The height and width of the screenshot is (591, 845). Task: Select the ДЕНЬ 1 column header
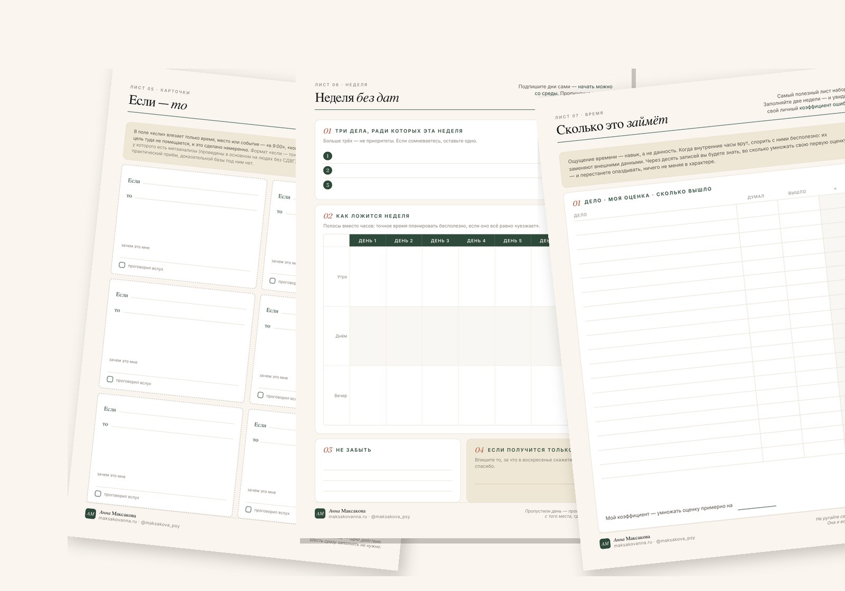(368, 241)
